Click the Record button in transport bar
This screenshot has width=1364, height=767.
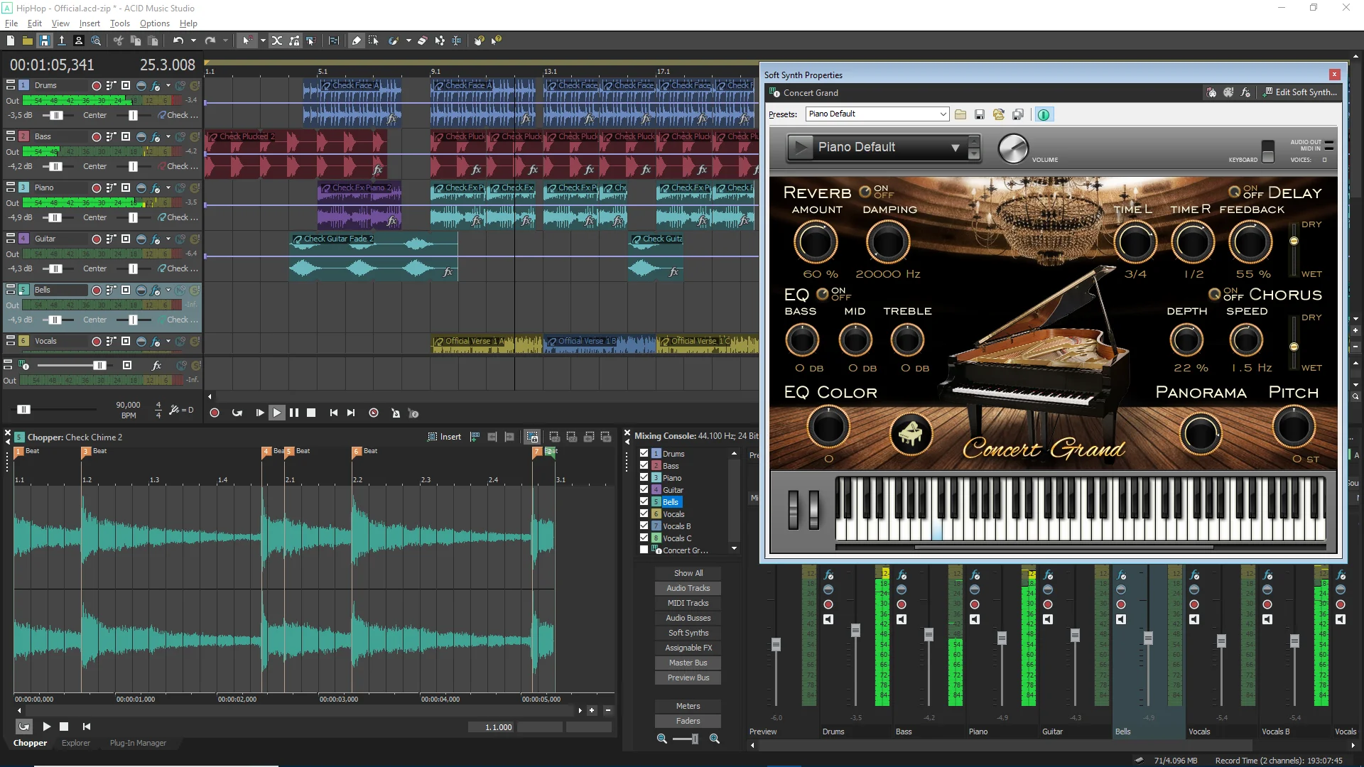click(215, 413)
